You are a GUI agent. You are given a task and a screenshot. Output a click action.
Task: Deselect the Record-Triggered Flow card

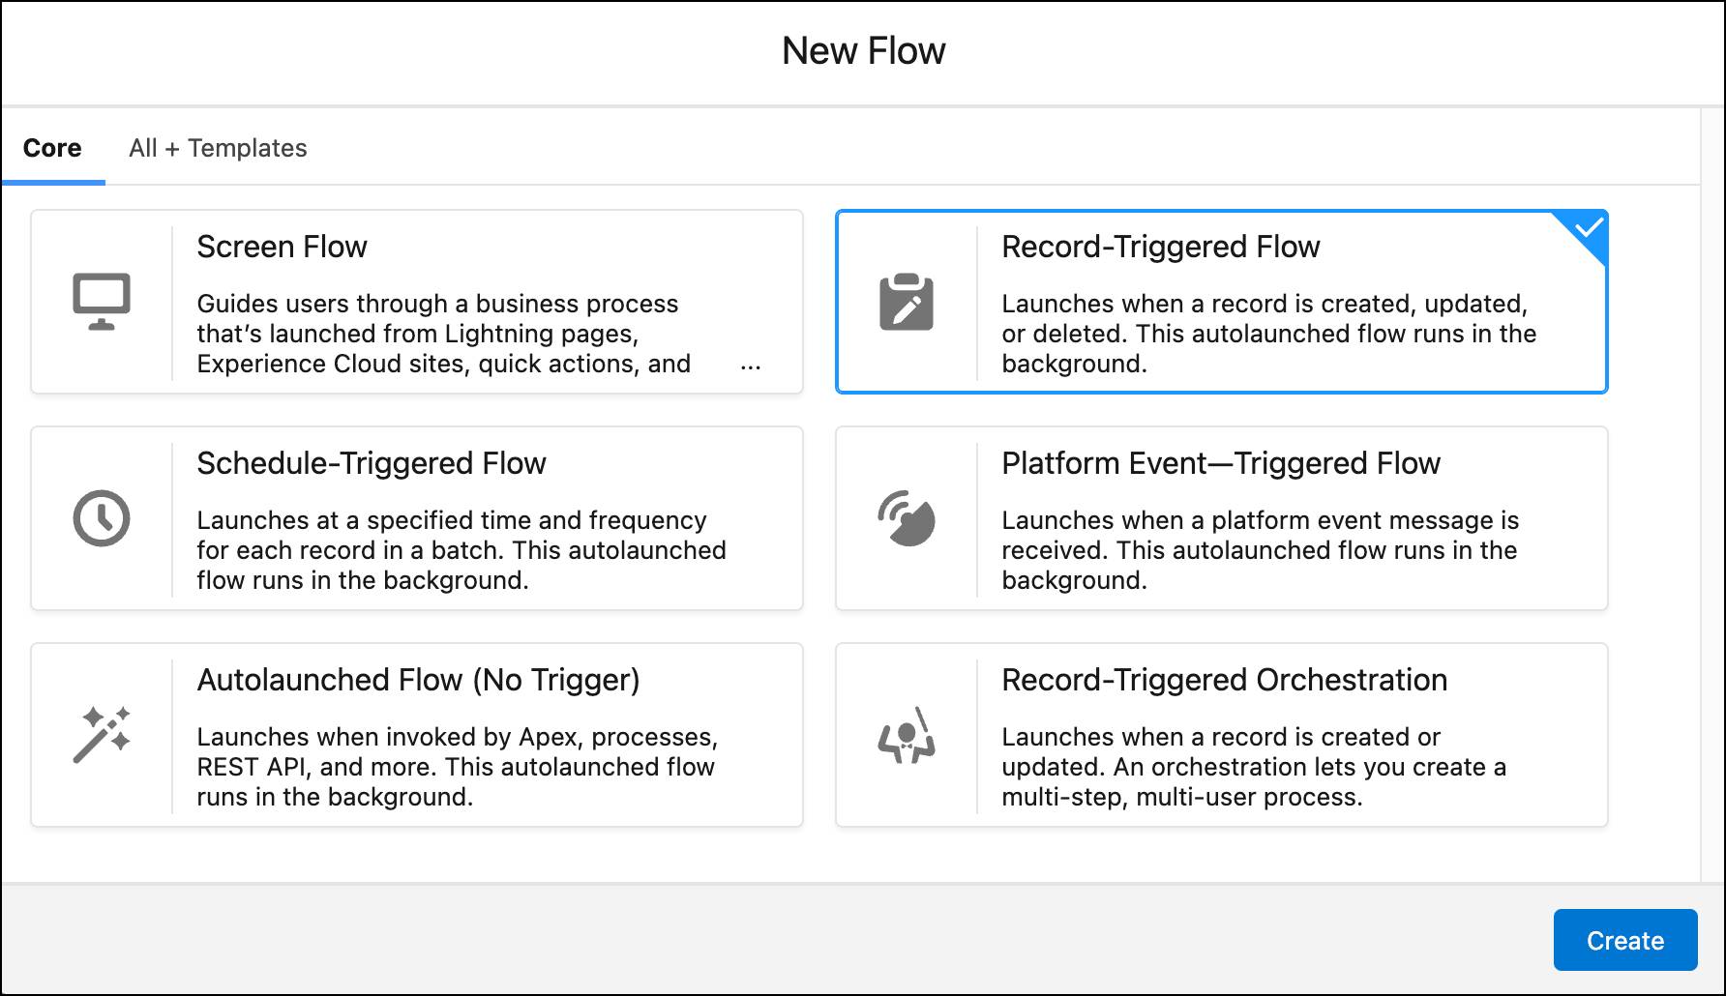tap(1221, 302)
